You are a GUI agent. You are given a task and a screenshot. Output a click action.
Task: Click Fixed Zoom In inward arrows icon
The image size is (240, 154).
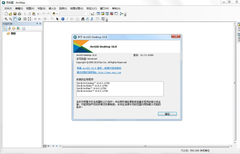tap(25, 19)
